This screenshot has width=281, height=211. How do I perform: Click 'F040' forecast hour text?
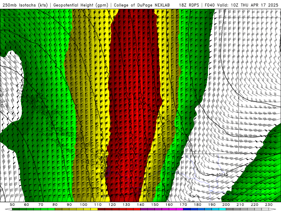(210, 5)
